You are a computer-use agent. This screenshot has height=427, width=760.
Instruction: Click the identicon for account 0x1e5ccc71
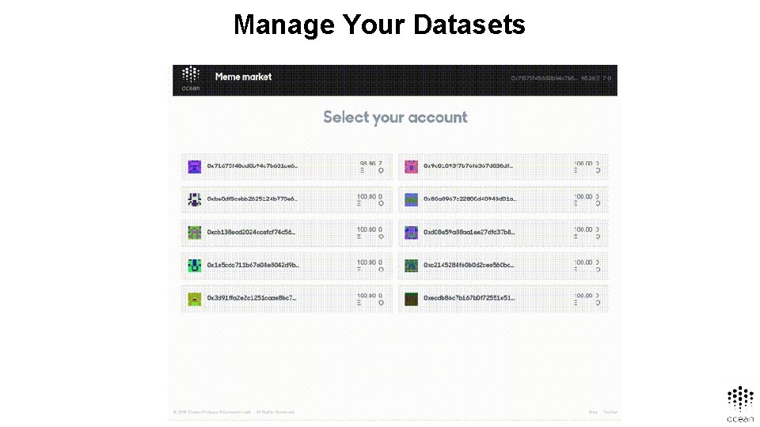point(194,266)
